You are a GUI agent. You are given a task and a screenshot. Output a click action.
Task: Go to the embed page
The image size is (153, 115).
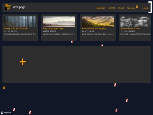tap(121, 8)
